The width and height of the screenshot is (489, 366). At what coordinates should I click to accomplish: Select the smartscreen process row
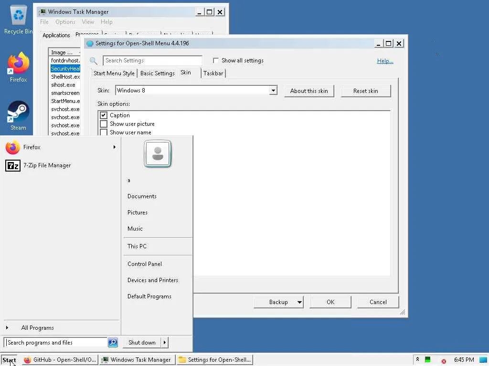65,93
